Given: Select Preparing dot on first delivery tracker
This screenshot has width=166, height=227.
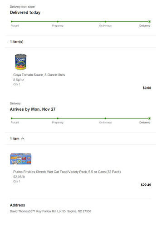Looking at the screenshot, I should pos(58,21).
